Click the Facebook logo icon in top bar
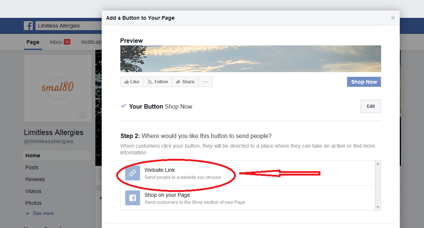Viewport: 424px width, 228px height. click(x=28, y=25)
